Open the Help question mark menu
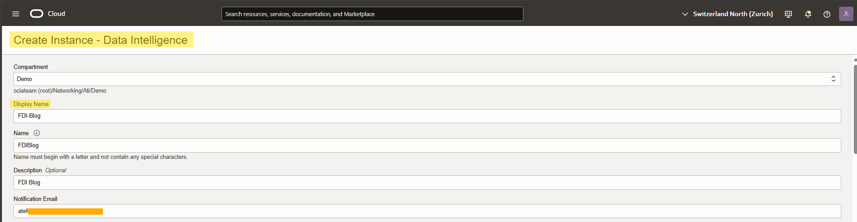The width and height of the screenshot is (857, 222). [827, 14]
